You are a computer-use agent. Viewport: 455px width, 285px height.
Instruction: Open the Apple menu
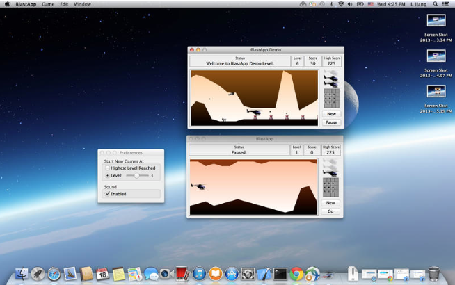[x=7, y=4]
